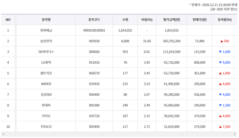Click the 종목코드 column header

(x=94, y=20)
